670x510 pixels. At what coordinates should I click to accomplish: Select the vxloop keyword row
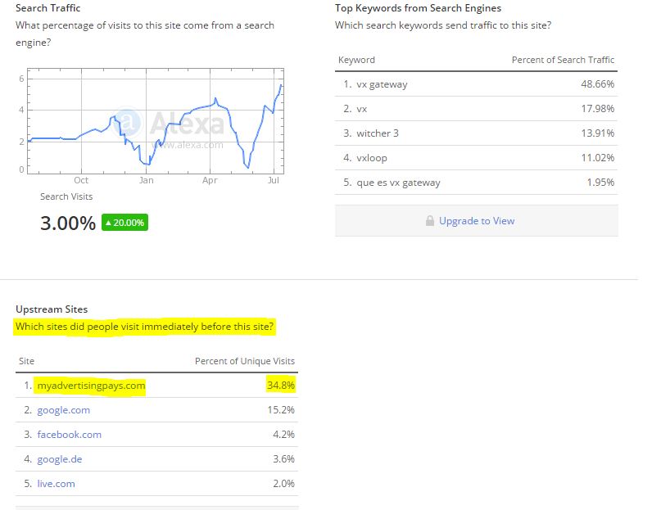coord(477,158)
